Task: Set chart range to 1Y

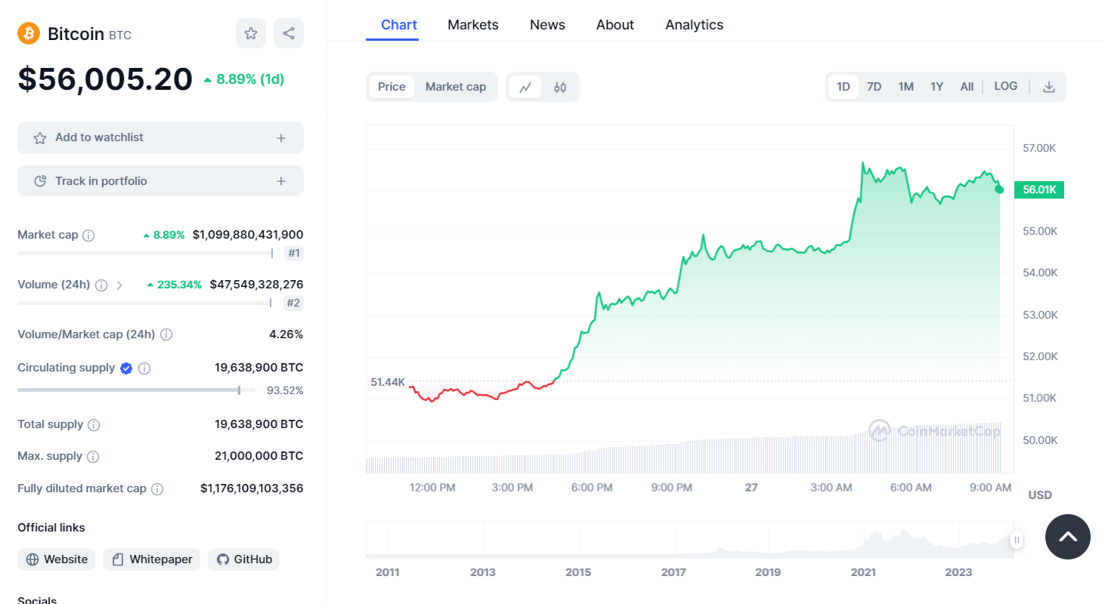Action: (x=937, y=87)
